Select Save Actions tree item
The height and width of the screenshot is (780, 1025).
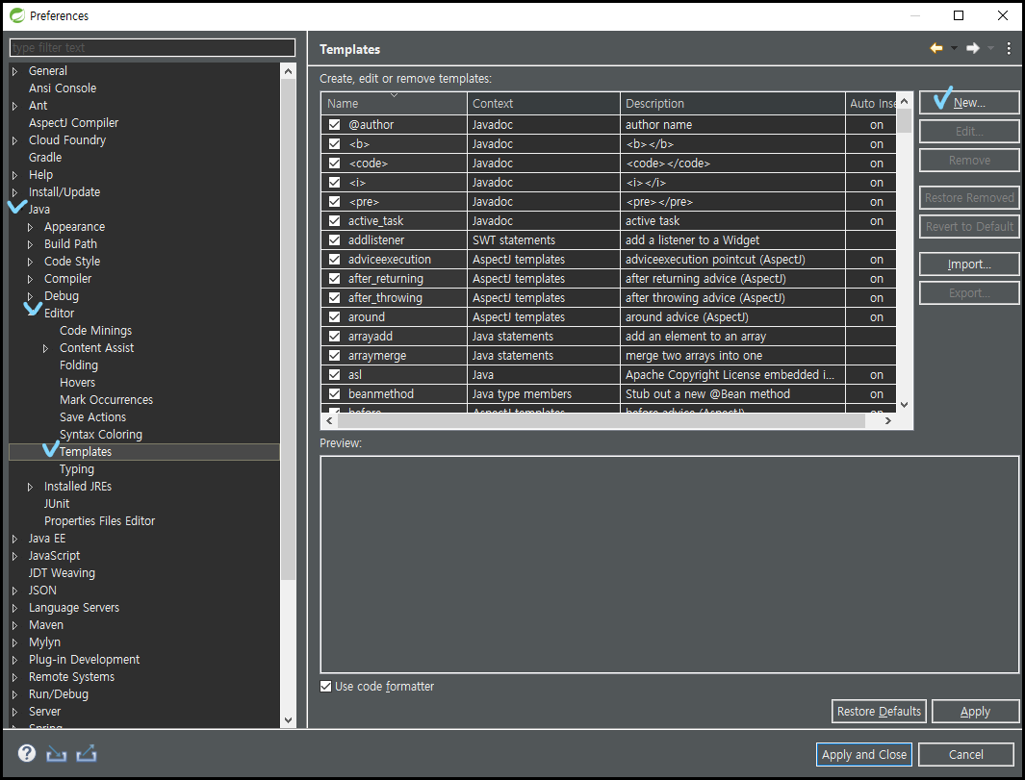pyautogui.click(x=92, y=416)
